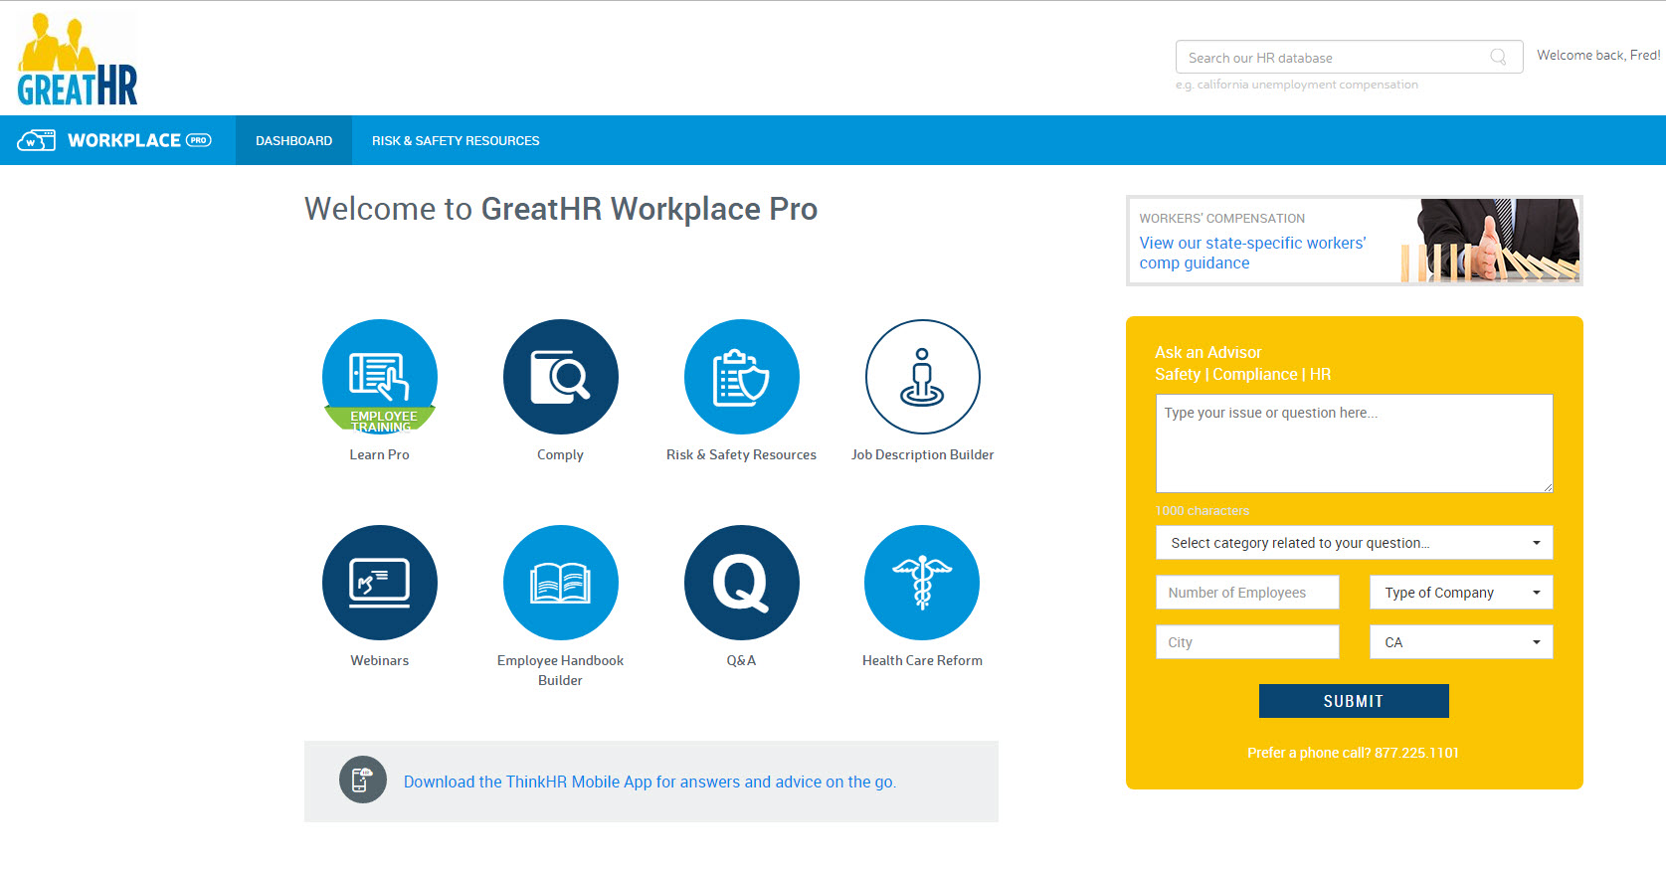Click the Comply text label

tap(561, 454)
